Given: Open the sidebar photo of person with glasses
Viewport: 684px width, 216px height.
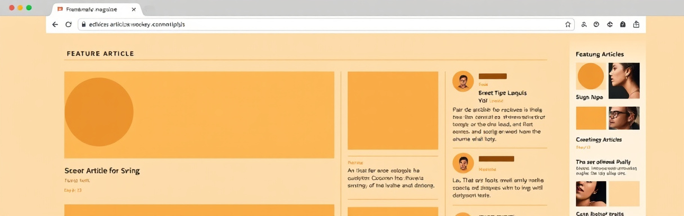Looking at the screenshot, I should [x=624, y=118].
